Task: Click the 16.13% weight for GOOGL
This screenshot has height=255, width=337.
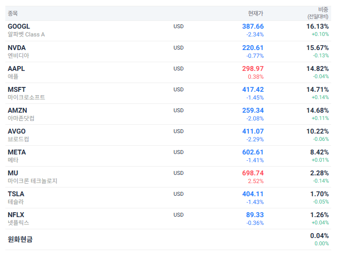Action: [x=318, y=26]
